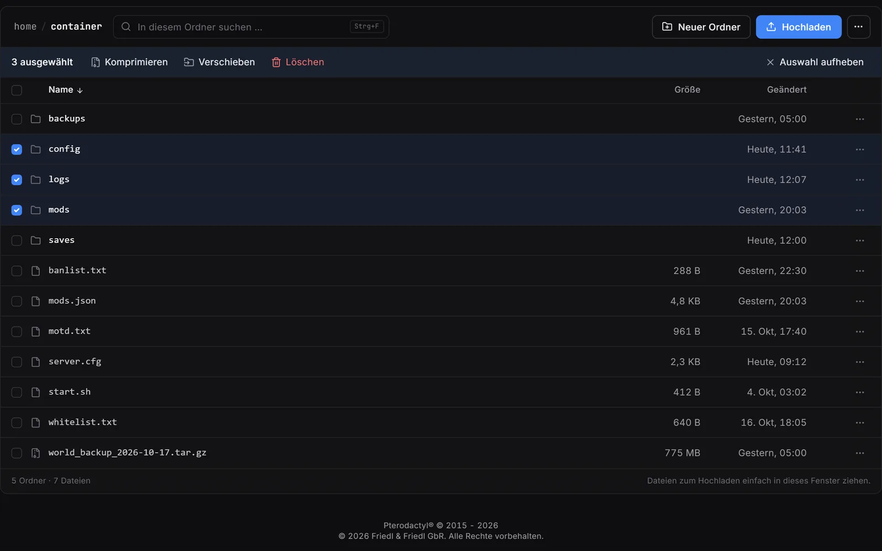Image resolution: width=882 pixels, height=551 pixels.
Task: Uncheck the config folder checkbox
Action: (17, 149)
